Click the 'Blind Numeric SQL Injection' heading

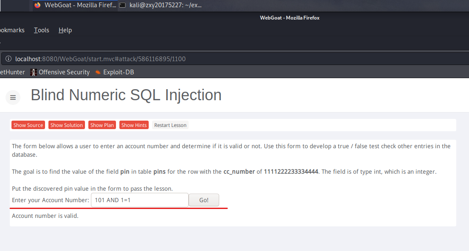126,95
